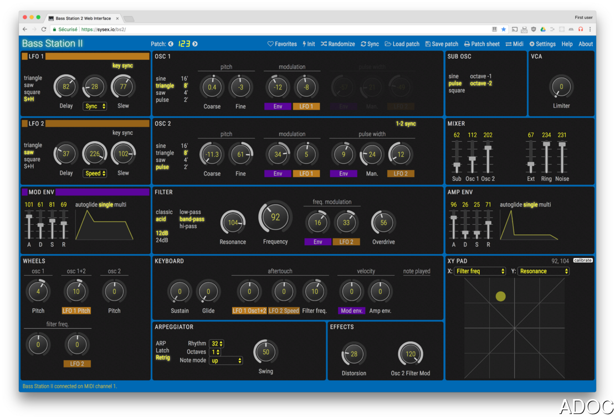Click the Arpeggiator Swing knob
615x419 pixels.
pyautogui.click(x=265, y=352)
